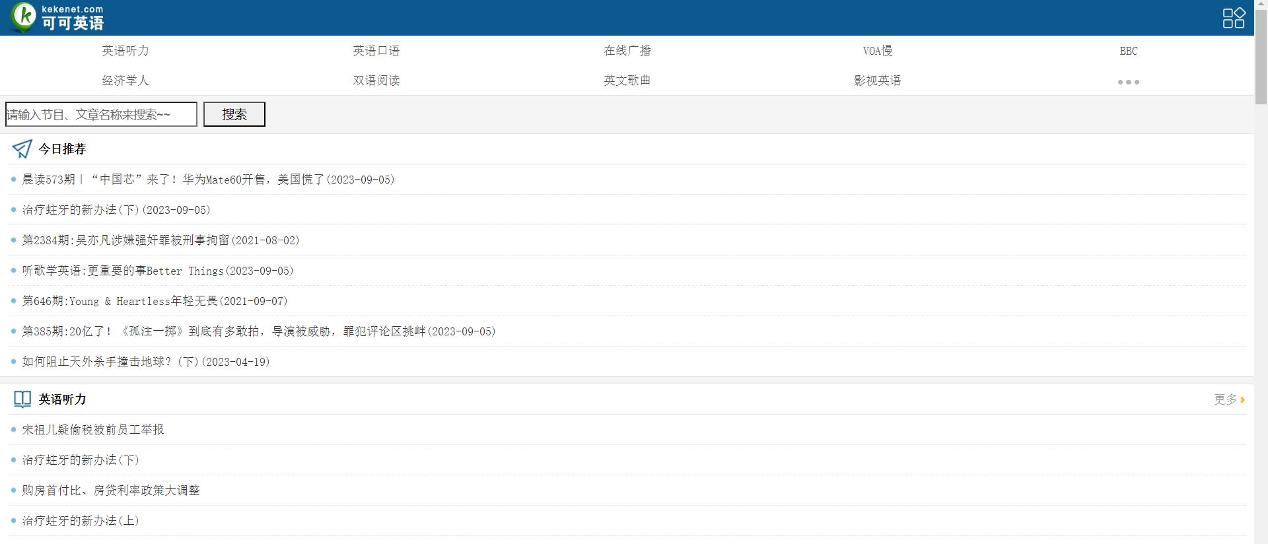Open 听歌学英语 Better Things article
The width and height of the screenshot is (1268, 544).
click(158, 271)
